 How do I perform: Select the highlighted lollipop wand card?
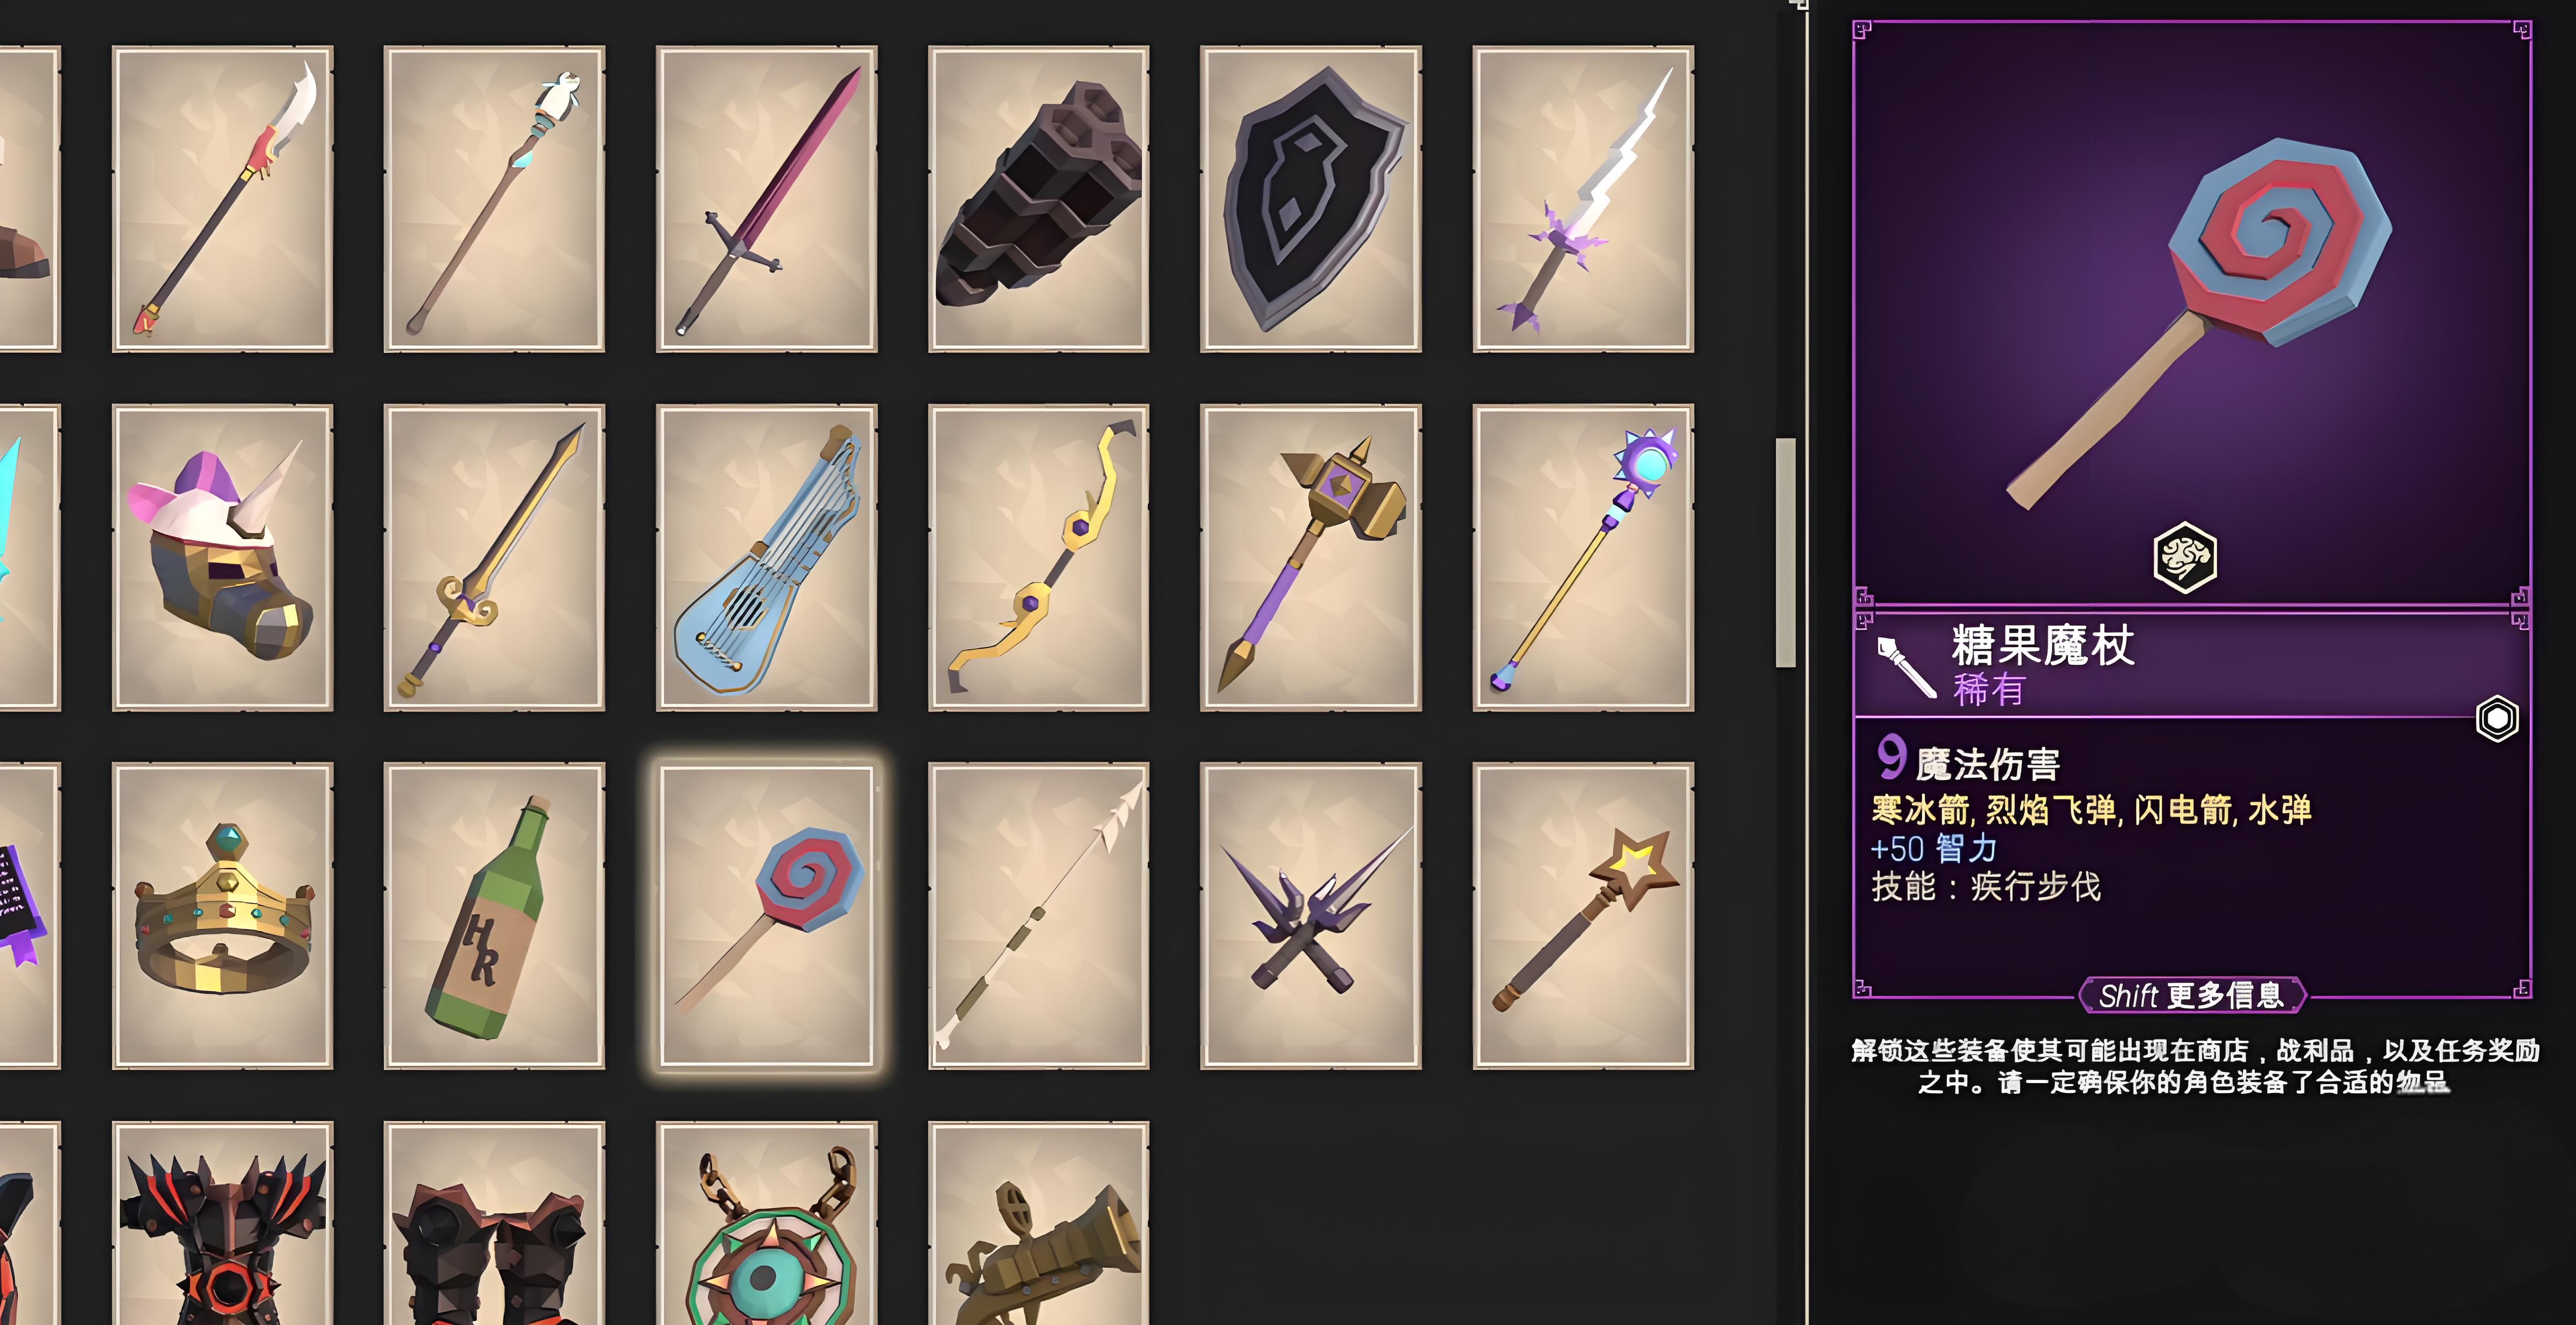click(766, 916)
